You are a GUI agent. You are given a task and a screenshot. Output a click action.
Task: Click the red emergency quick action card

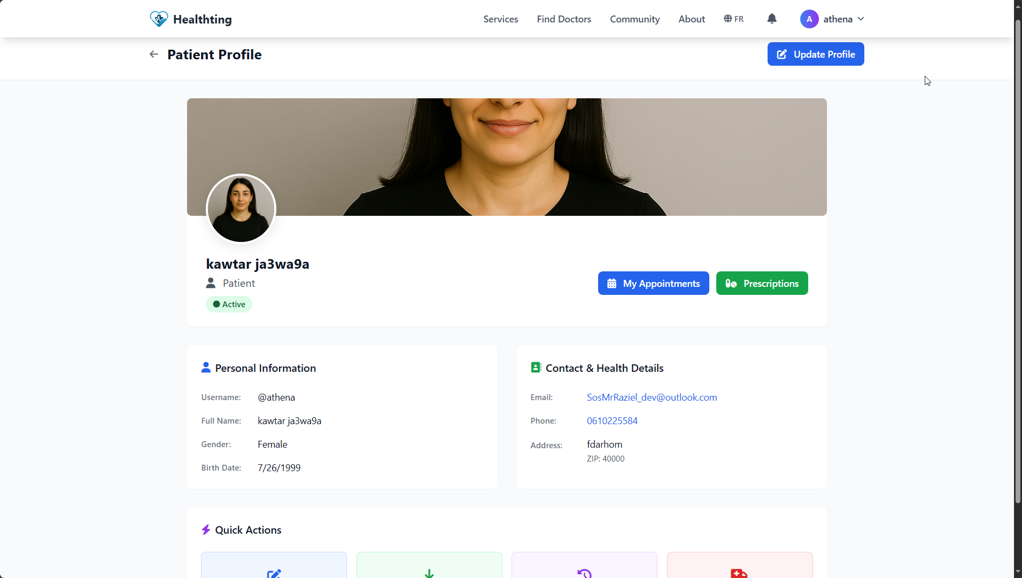[x=740, y=566]
